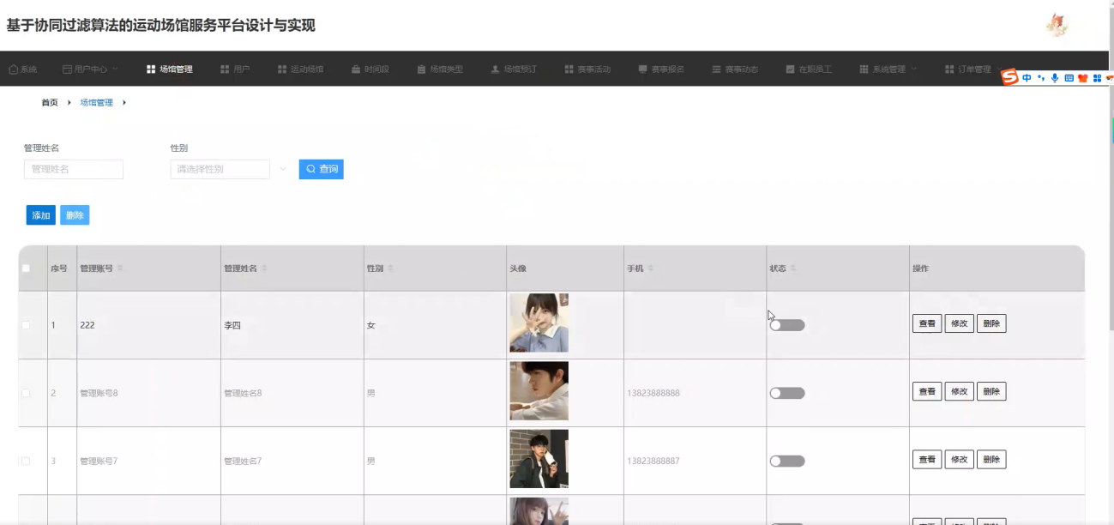Open the 用户 nav item
Viewport: 1114px width, 525px height.
click(235, 69)
